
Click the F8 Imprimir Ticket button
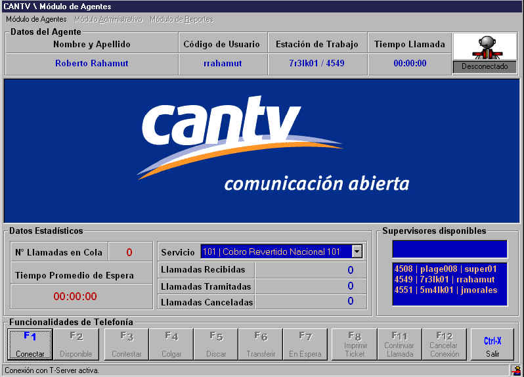(355, 344)
